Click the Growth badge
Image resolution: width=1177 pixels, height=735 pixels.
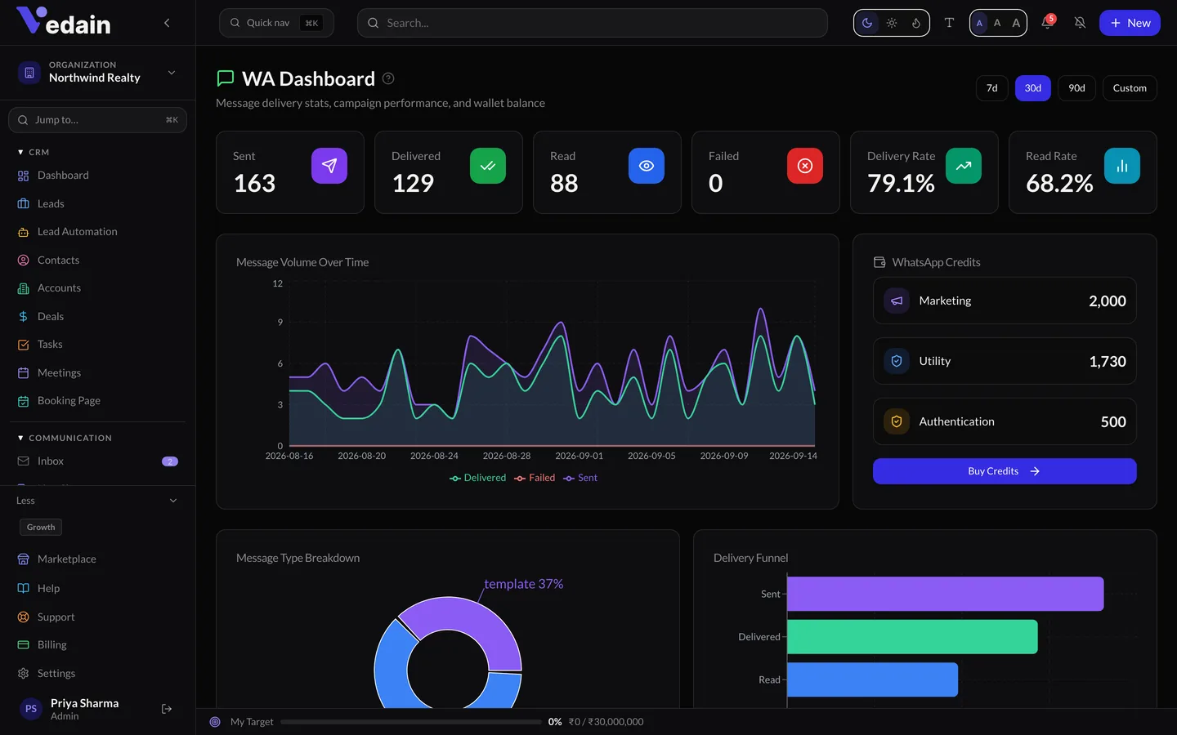pyautogui.click(x=41, y=528)
